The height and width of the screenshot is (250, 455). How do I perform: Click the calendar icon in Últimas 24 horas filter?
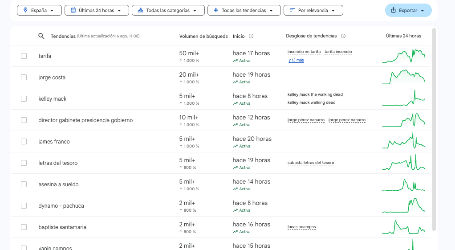point(73,10)
